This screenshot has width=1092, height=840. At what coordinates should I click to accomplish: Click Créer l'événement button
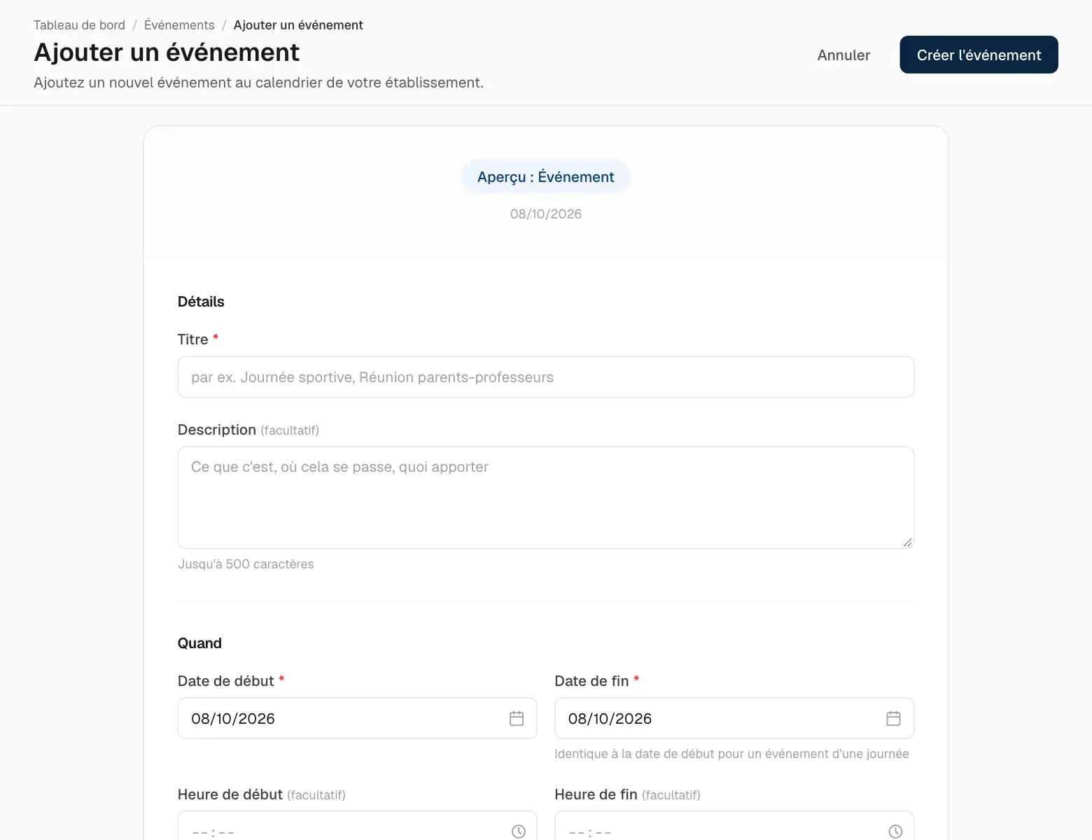pos(979,55)
